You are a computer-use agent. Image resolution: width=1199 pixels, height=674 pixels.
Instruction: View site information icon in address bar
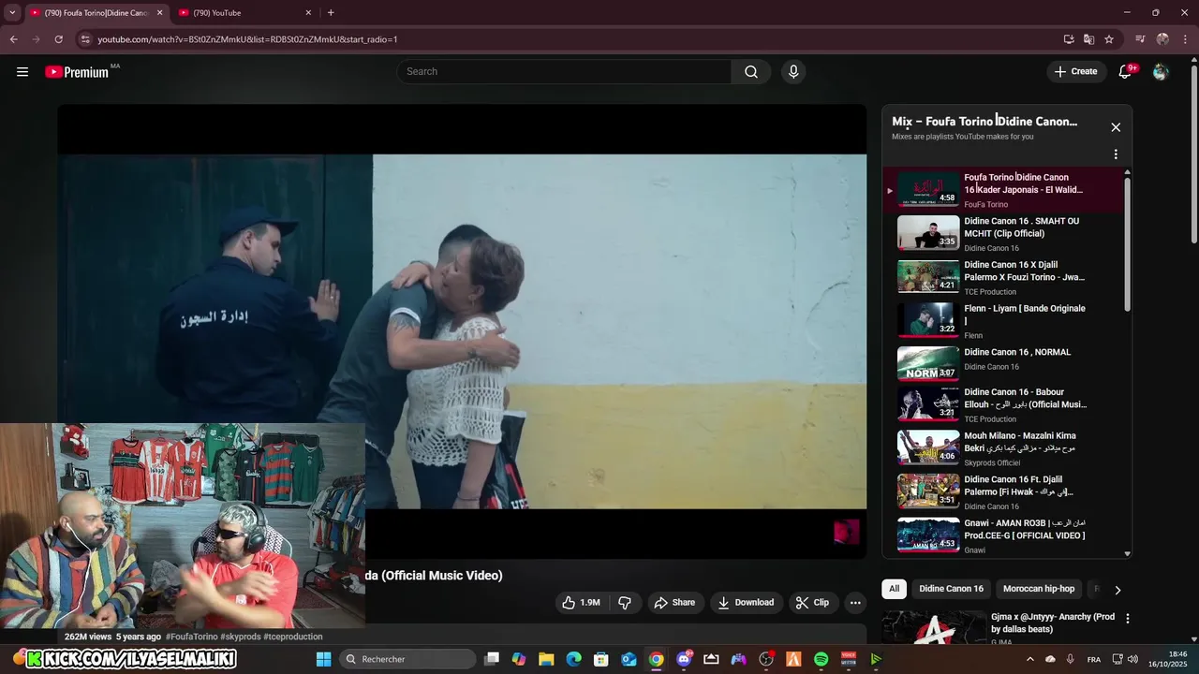coord(85,39)
